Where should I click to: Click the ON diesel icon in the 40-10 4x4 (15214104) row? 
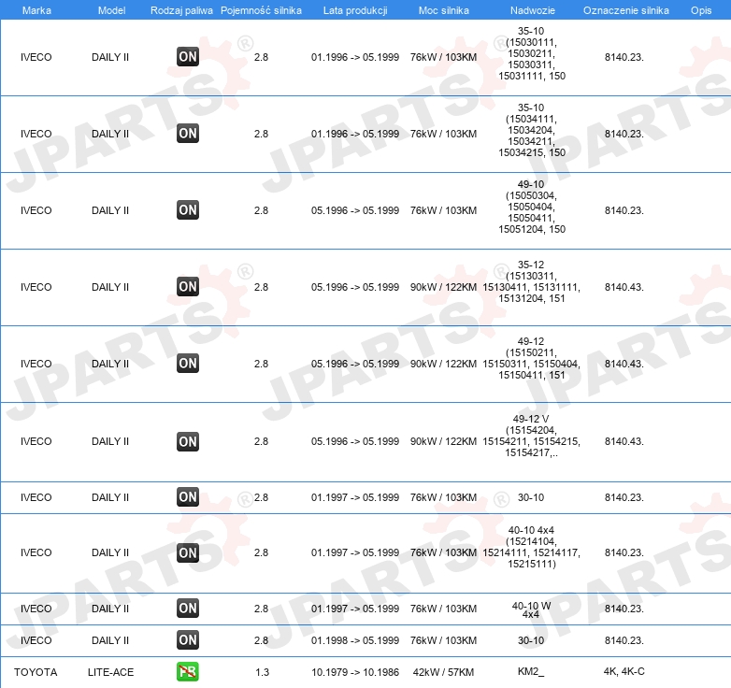click(188, 552)
